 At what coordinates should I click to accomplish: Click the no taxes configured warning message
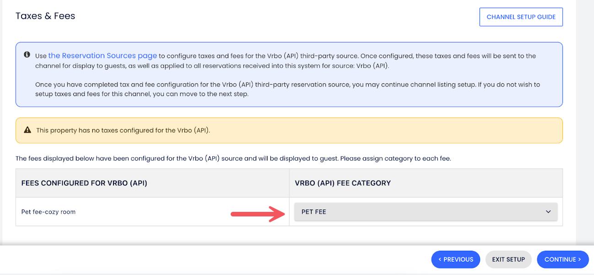[x=123, y=130]
